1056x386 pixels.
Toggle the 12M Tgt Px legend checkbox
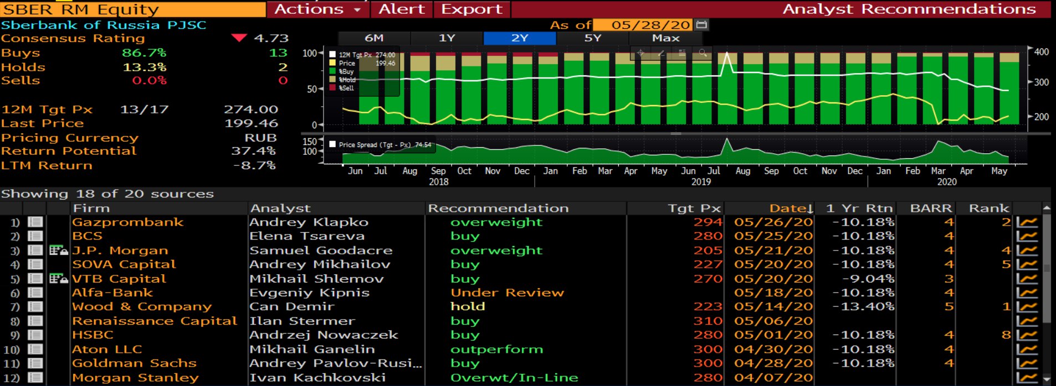point(332,55)
